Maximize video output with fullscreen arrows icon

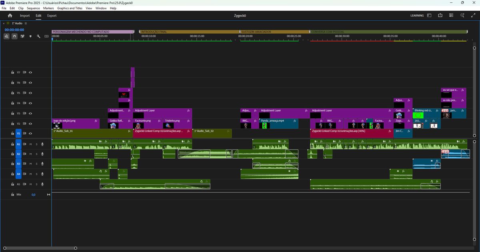[x=473, y=16]
